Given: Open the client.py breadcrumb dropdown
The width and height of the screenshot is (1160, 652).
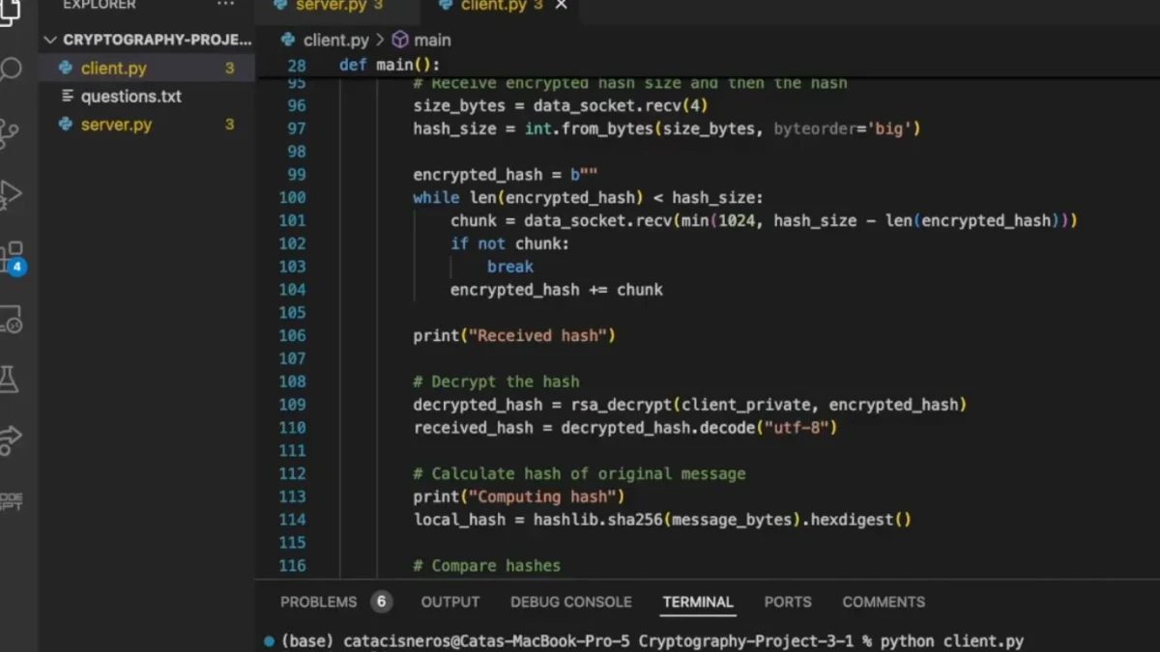Looking at the screenshot, I should tap(336, 40).
